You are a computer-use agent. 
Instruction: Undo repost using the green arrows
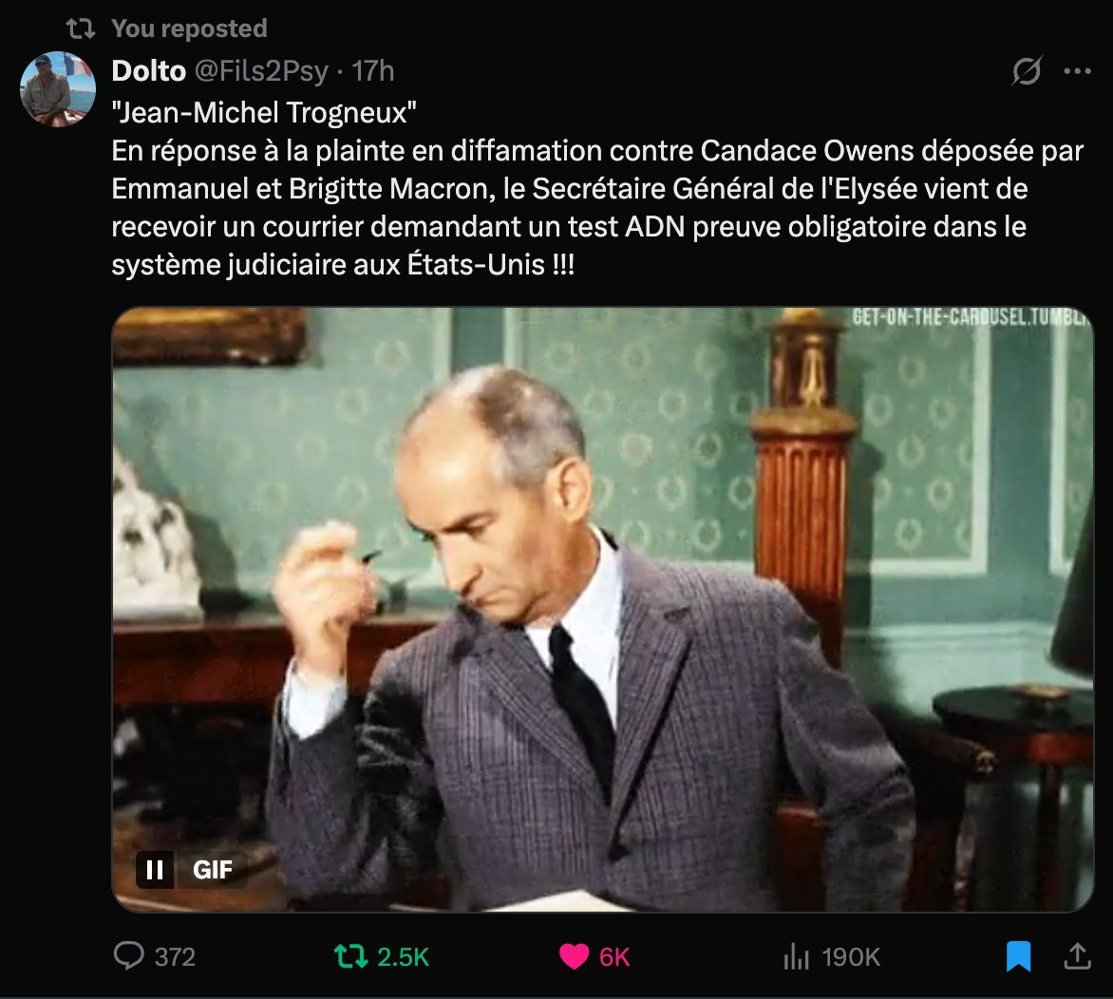(x=350, y=955)
